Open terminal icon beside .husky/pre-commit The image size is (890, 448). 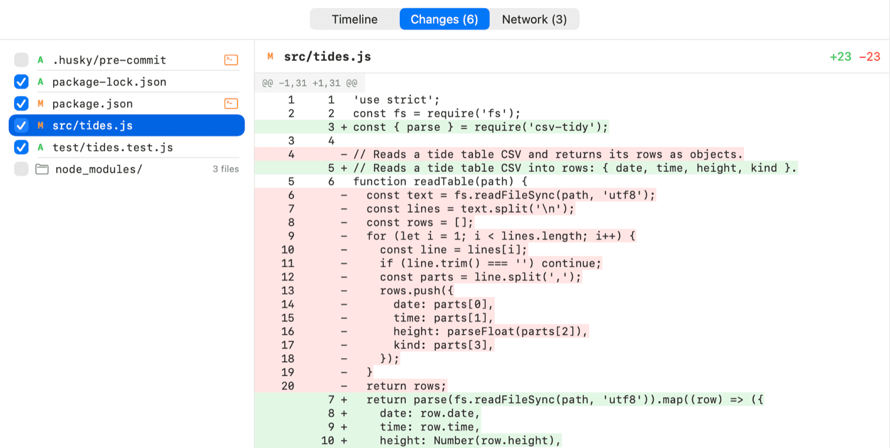click(231, 60)
